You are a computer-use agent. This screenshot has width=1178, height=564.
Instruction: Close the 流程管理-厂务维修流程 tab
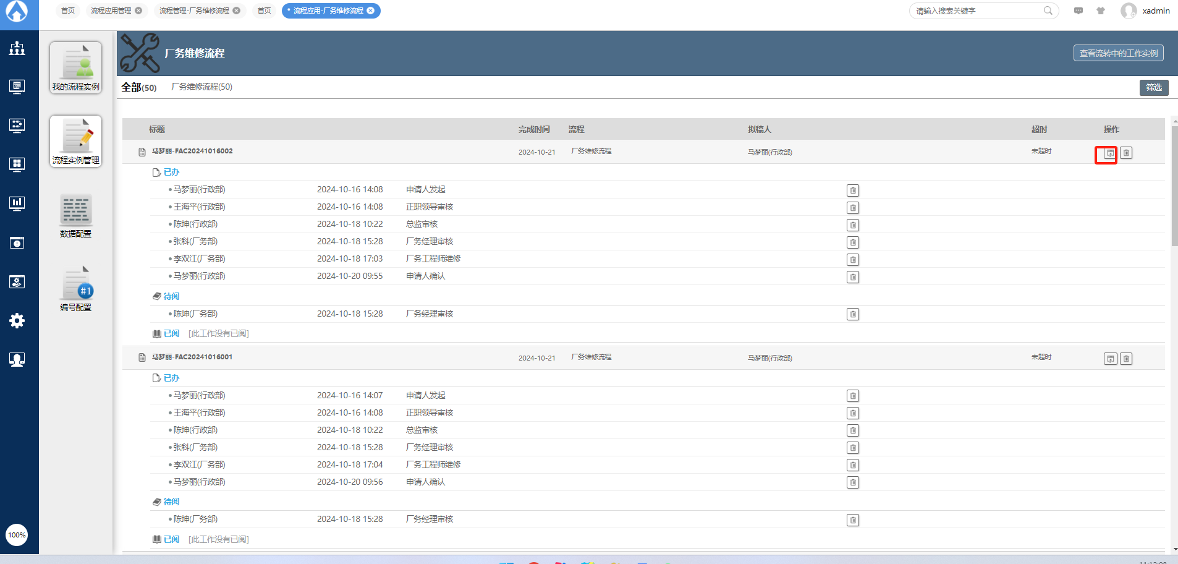237,11
